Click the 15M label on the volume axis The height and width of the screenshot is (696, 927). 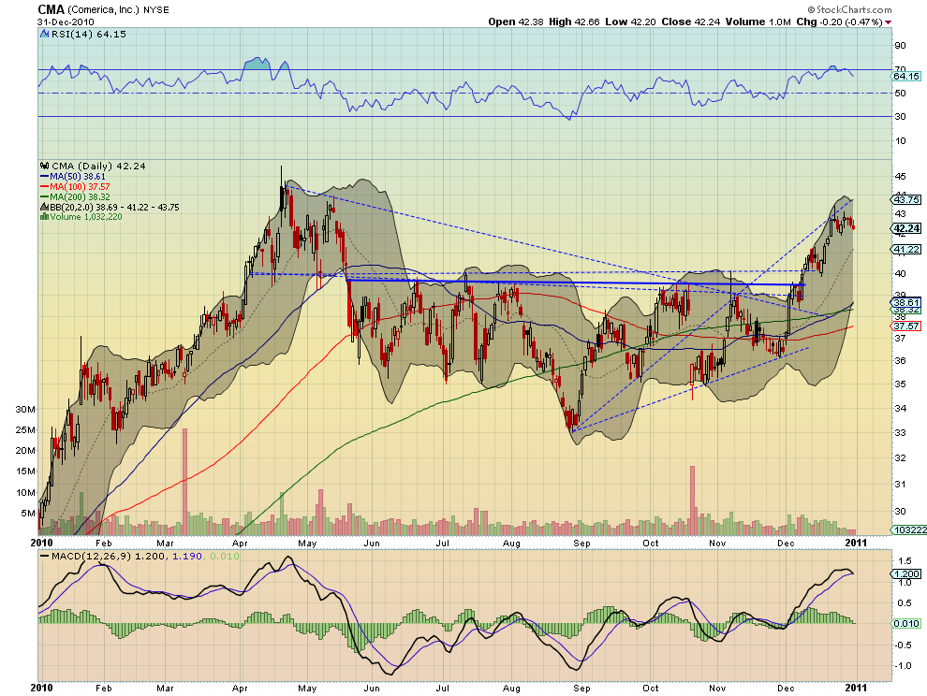point(25,471)
